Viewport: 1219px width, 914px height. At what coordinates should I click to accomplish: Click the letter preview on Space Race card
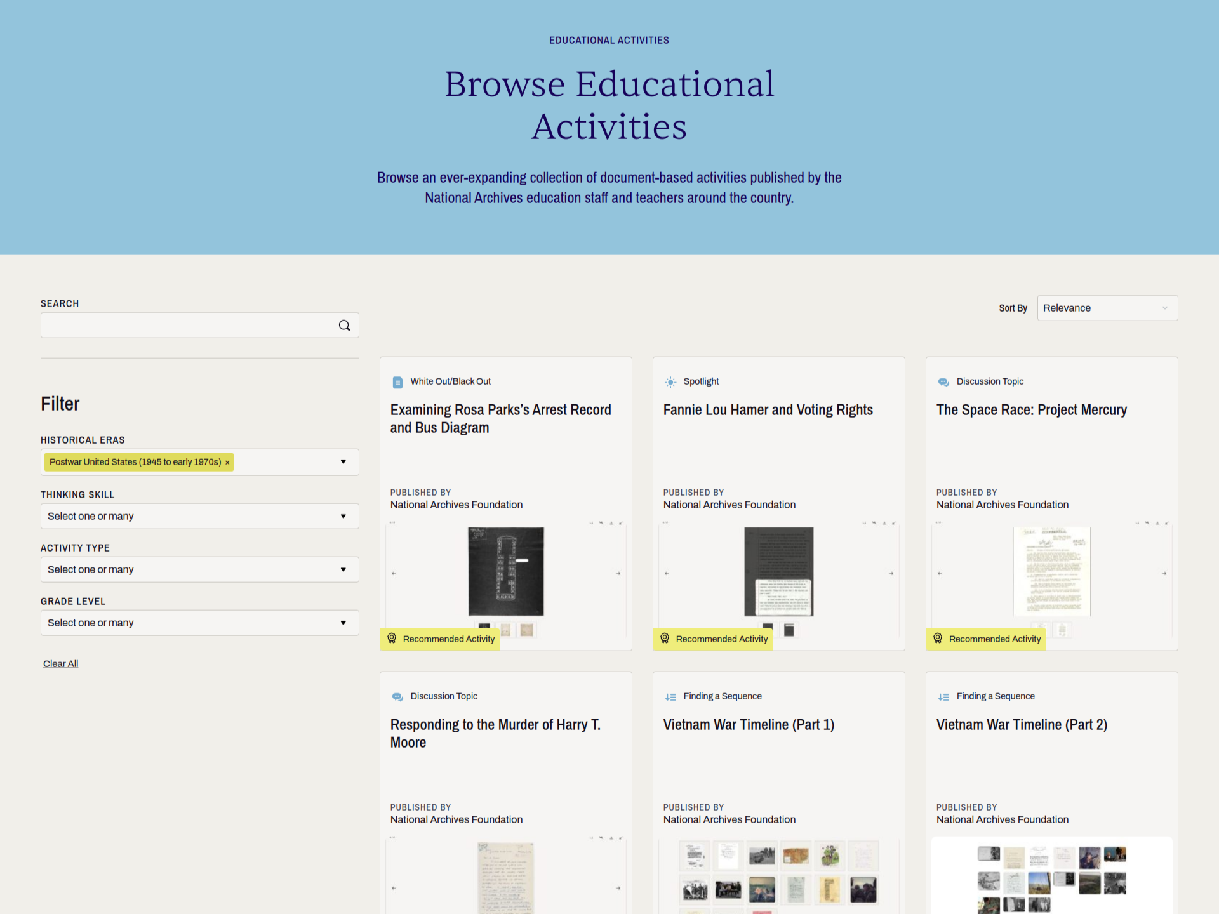pyautogui.click(x=1051, y=571)
